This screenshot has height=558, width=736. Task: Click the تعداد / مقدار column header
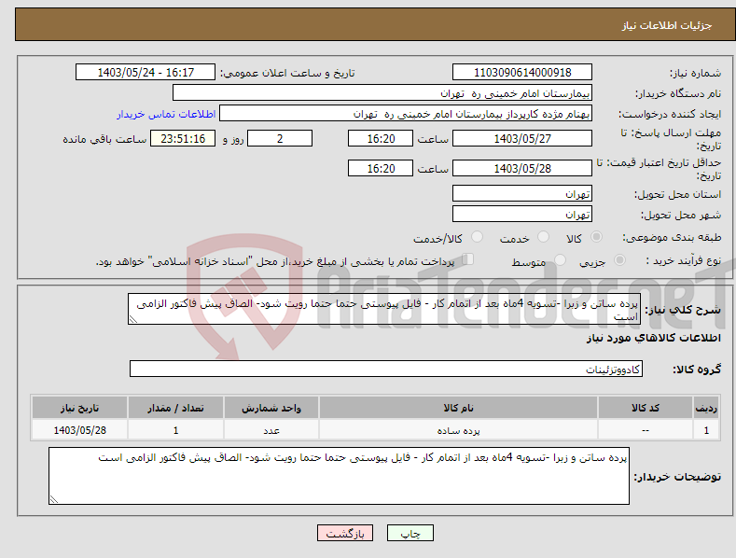click(175, 408)
